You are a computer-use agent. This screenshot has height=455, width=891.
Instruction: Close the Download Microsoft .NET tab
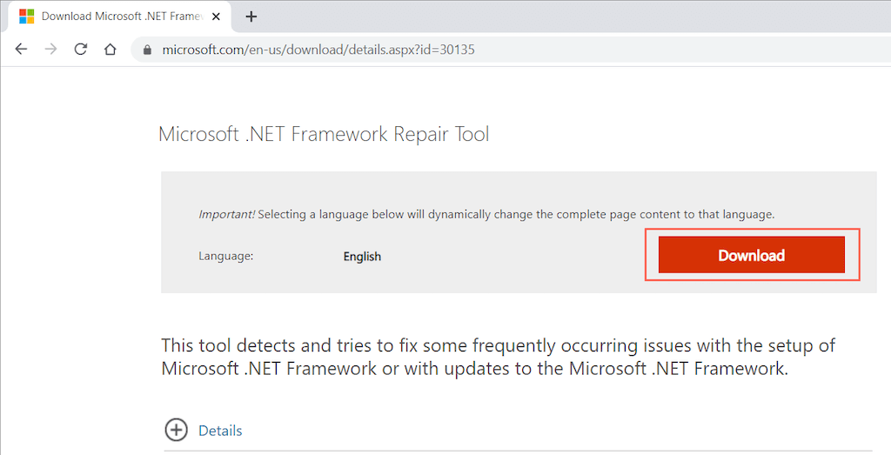pos(216,17)
